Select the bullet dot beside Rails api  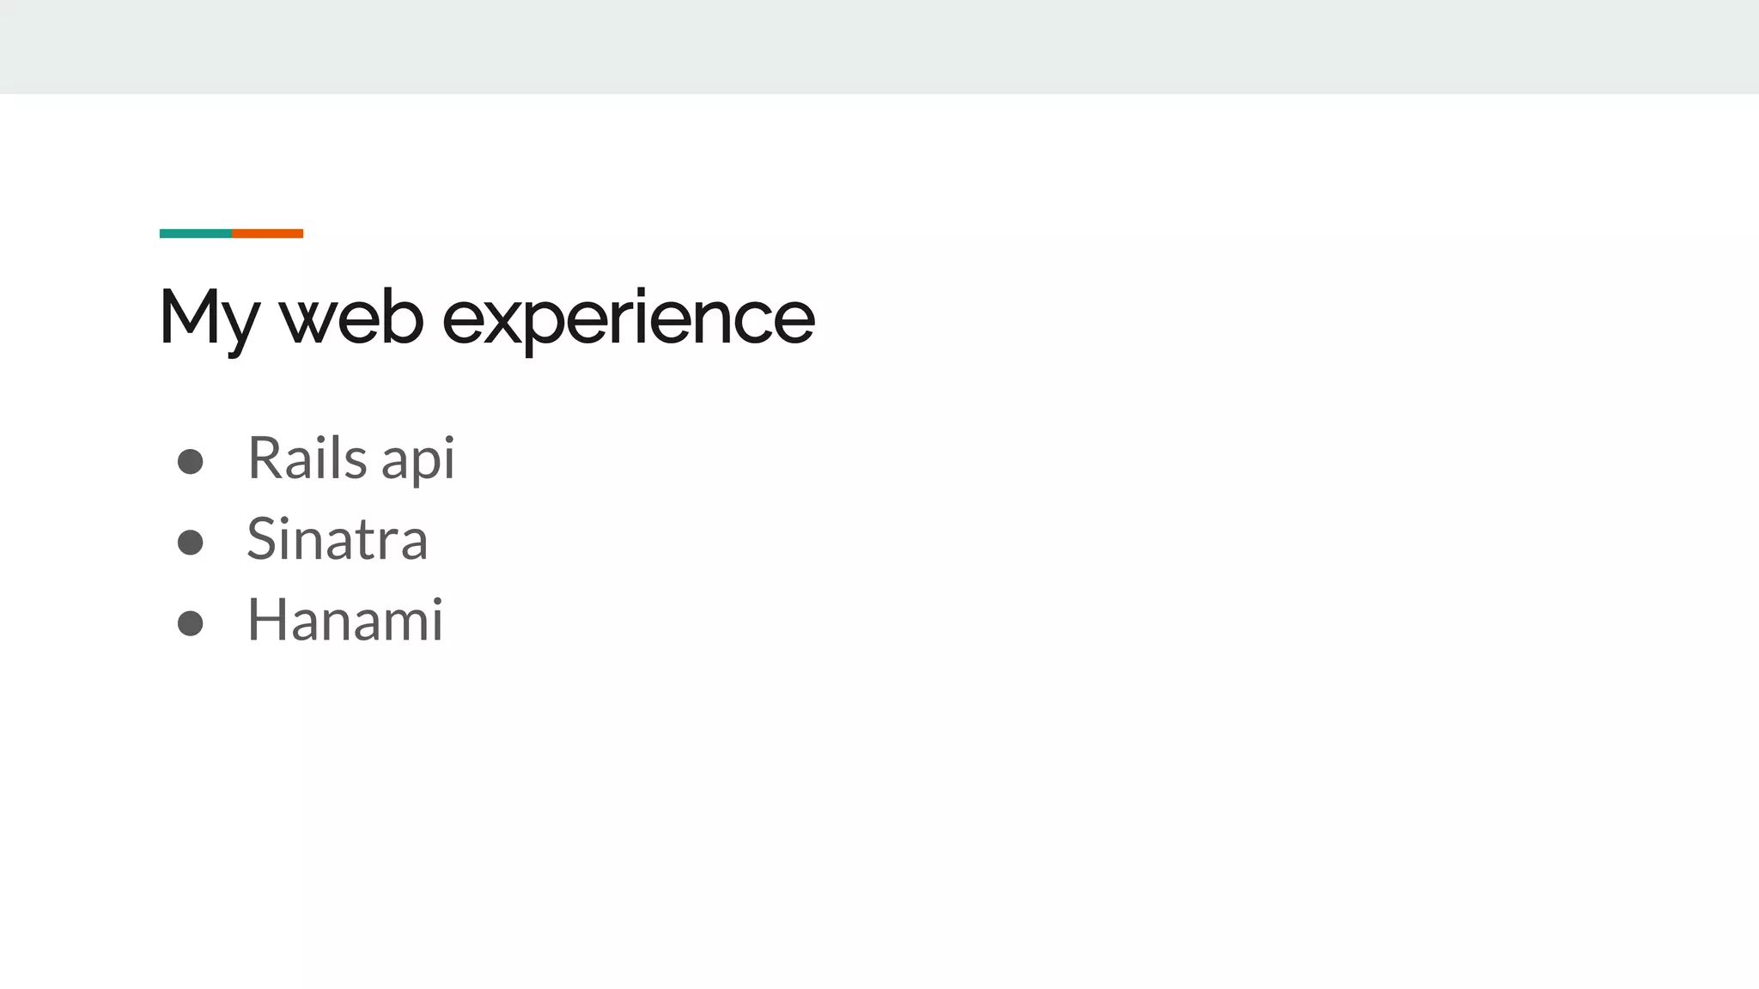click(x=190, y=462)
